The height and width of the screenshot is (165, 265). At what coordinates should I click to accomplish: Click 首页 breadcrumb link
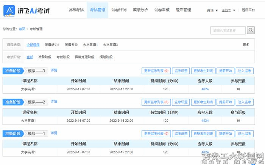click(x=22, y=29)
